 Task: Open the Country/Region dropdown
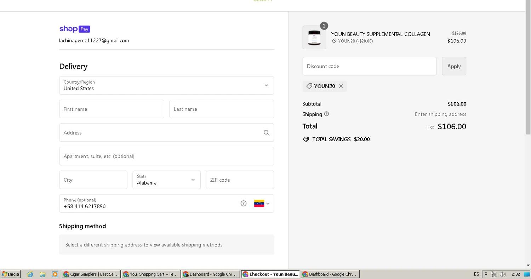[x=166, y=85]
